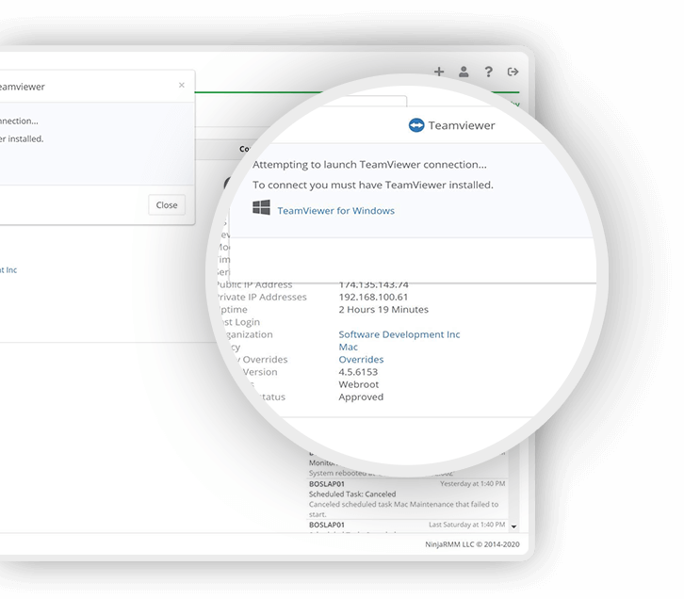Select uptime value 2 Hours 19 Minutes
The image size is (684, 599).
tap(383, 310)
